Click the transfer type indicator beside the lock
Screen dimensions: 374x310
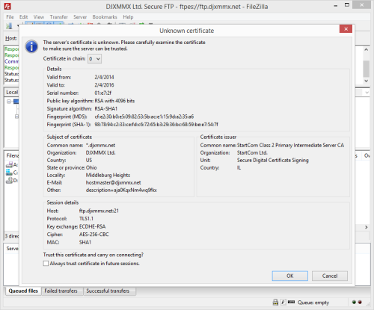click(283, 303)
